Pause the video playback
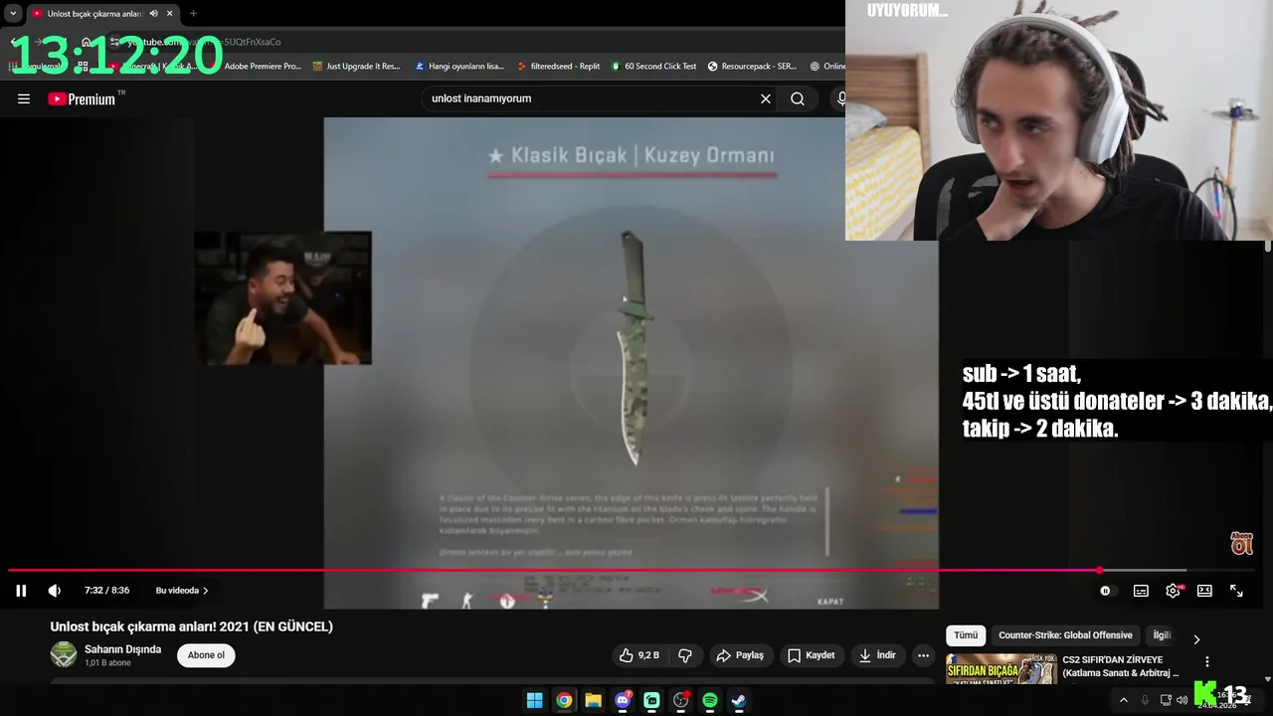The height and width of the screenshot is (716, 1273). [x=21, y=591]
